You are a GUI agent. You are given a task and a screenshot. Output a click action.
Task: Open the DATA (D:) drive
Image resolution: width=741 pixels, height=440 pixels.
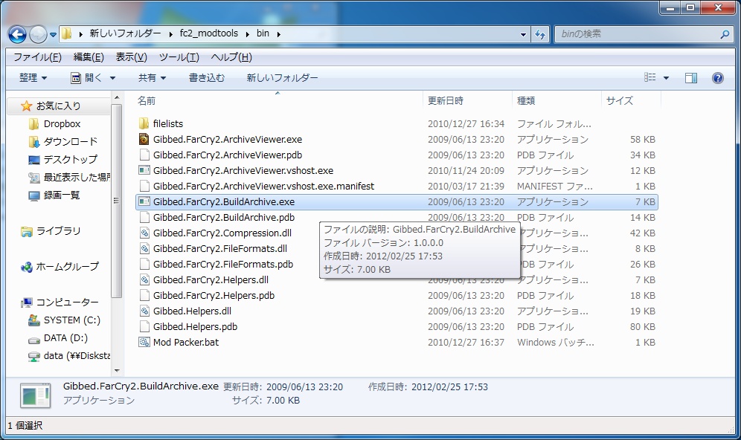click(x=65, y=338)
